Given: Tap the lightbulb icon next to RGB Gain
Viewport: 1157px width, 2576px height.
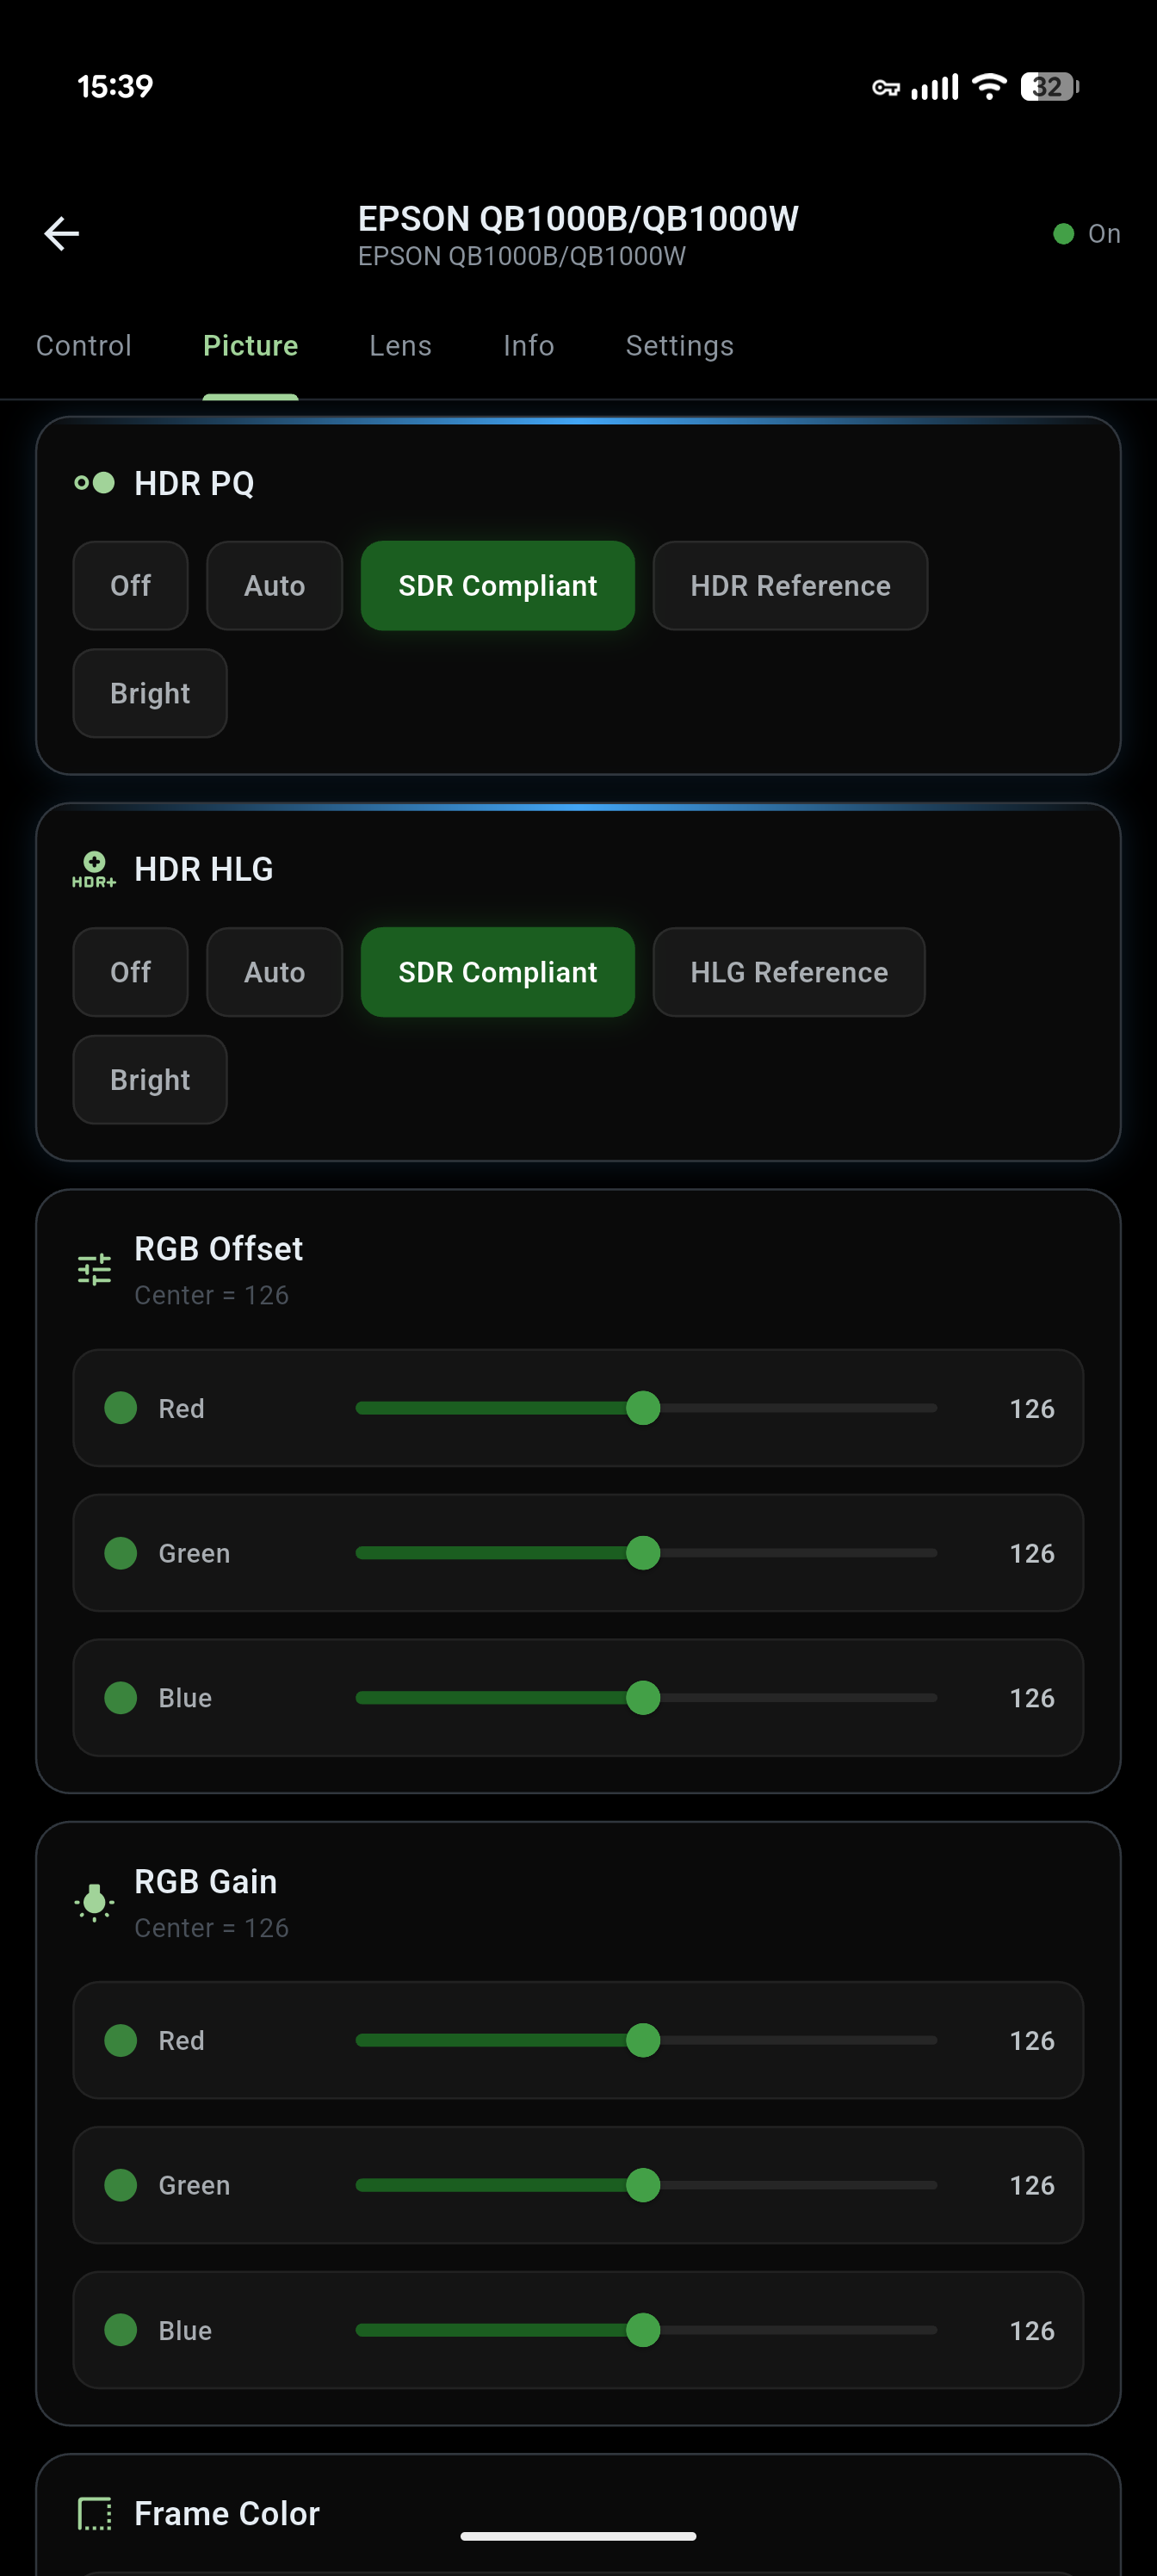Looking at the screenshot, I should pos(95,1900).
